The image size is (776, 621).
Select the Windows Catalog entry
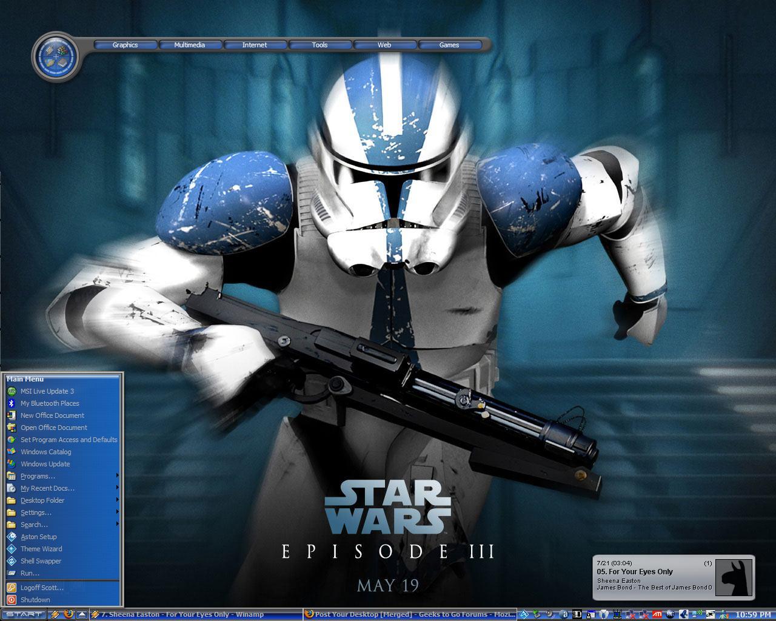click(62, 452)
